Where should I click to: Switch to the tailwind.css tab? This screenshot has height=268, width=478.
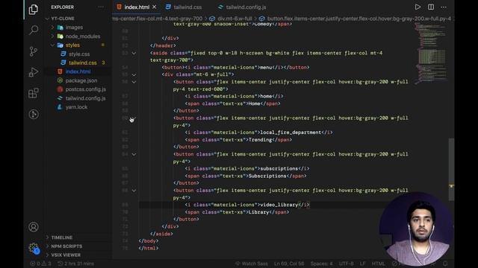coord(184,7)
